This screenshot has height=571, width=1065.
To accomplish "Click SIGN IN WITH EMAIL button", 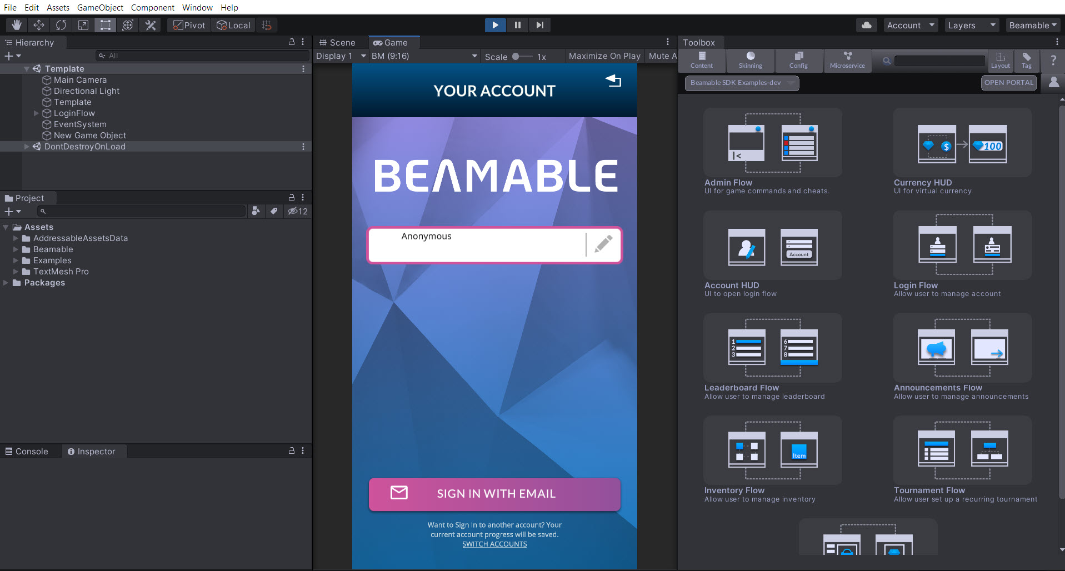I will 494,494.
